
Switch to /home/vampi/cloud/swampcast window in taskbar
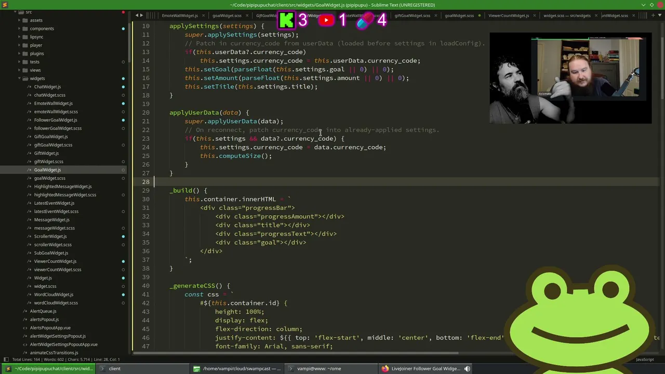click(237, 369)
